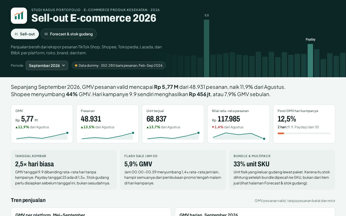Click the green up arrow beside 13,7%
This screenshot has width=346, height=216.
(148, 127)
